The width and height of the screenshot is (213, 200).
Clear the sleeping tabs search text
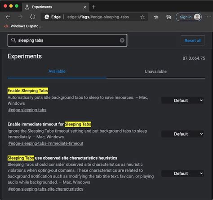[122, 40]
